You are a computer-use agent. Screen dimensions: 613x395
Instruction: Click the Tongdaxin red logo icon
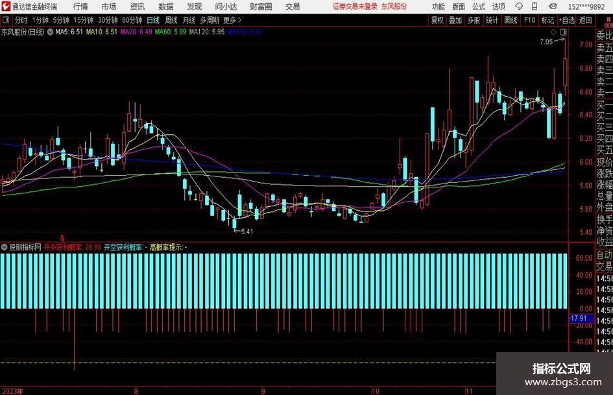[x=6, y=6]
